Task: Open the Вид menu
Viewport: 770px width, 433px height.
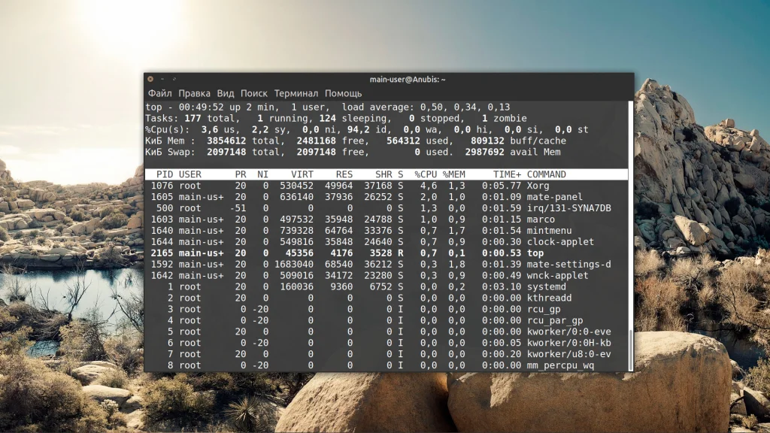Action: (x=226, y=93)
